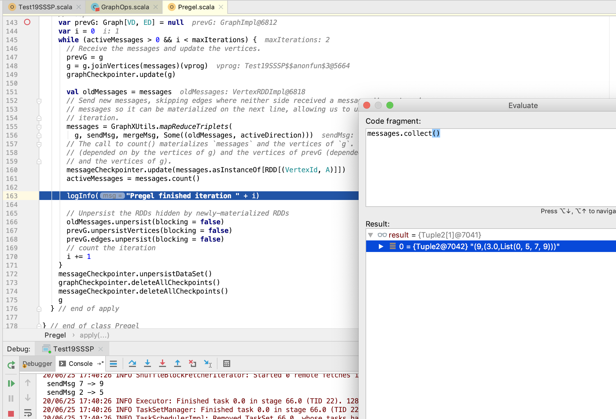Select the Pregel.scala editor tab
The image size is (616, 419).
(x=196, y=7)
